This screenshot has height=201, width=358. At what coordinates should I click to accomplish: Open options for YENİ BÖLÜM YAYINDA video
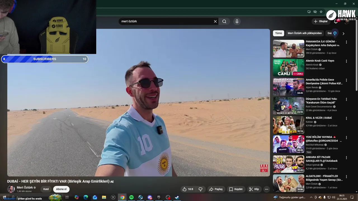pos(346,138)
